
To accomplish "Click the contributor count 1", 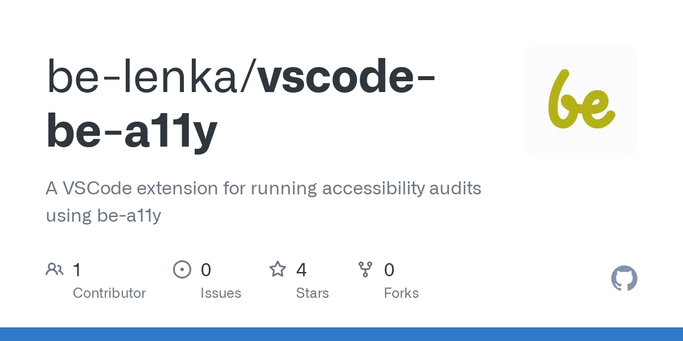I will 77,269.
